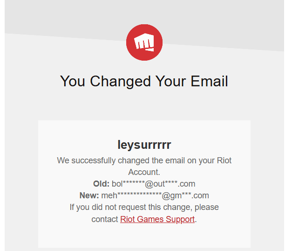Click the red Riot Games fist logo

[144, 42]
